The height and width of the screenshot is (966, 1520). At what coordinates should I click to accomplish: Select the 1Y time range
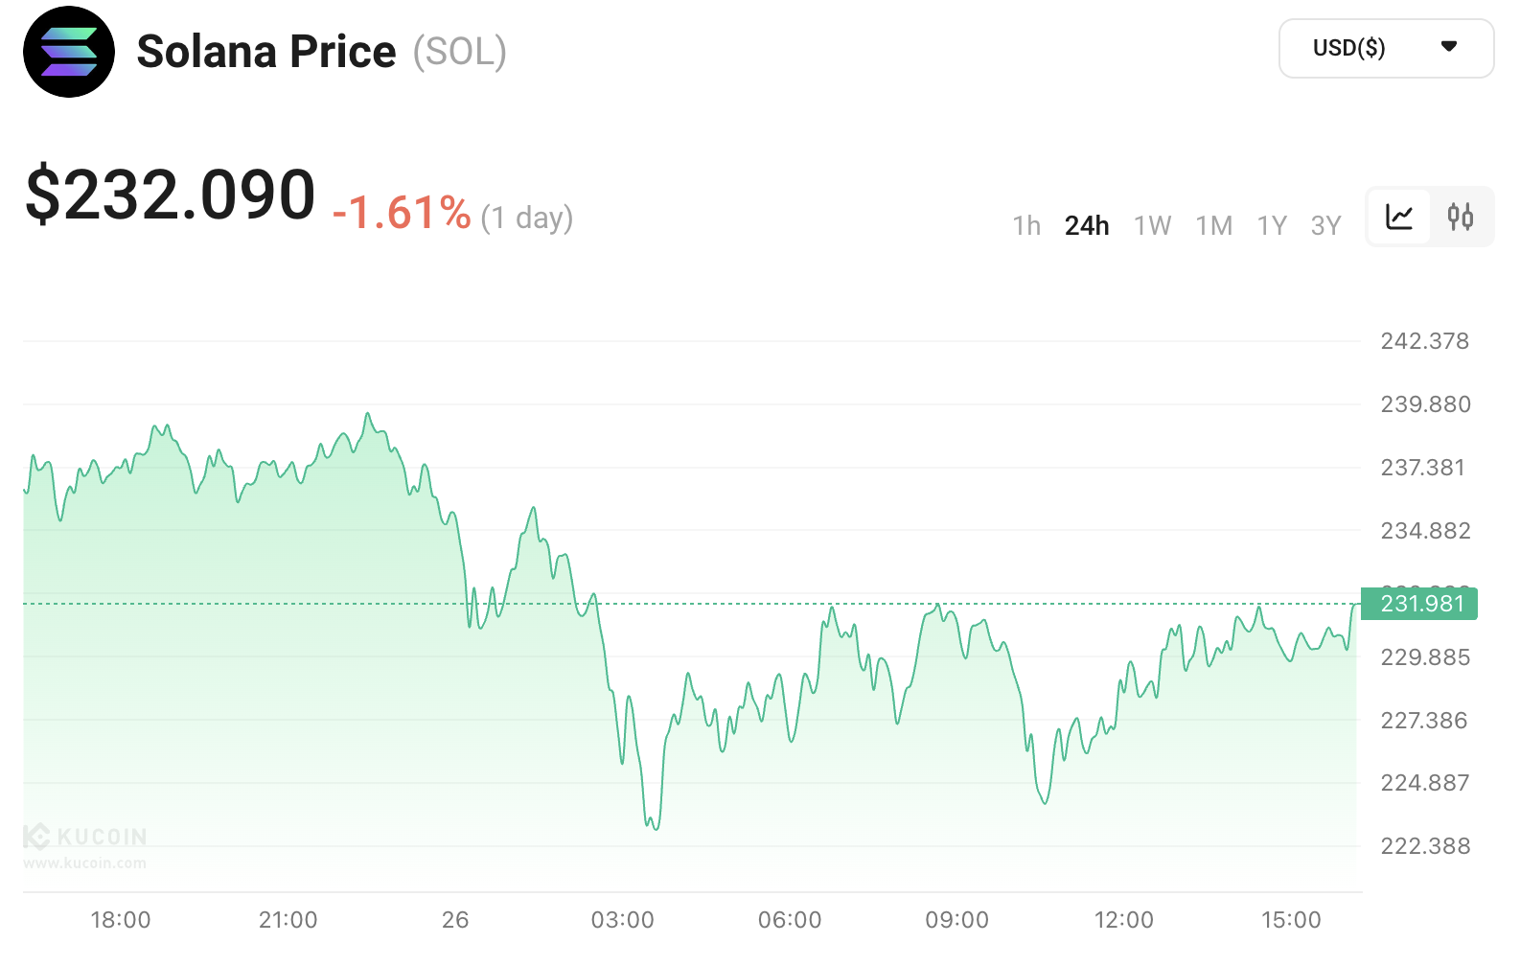(x=1272, y=226)
